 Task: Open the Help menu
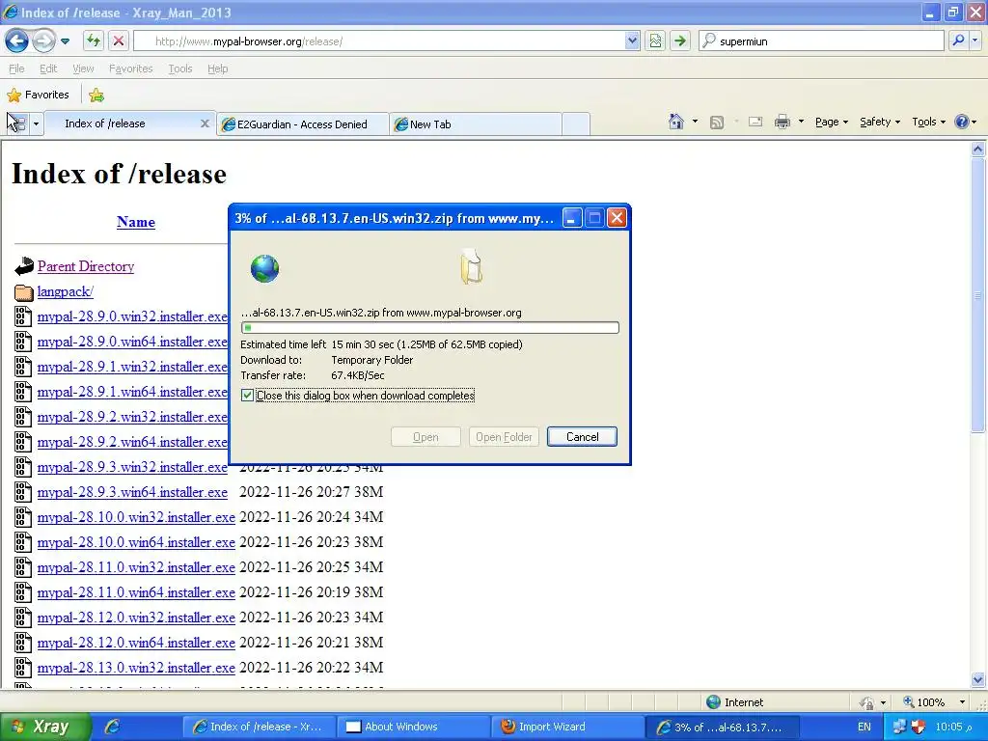[217, 69]
